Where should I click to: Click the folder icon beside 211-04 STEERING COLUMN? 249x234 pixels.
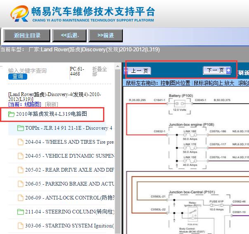pyautogui.click(x=21, y=211)
